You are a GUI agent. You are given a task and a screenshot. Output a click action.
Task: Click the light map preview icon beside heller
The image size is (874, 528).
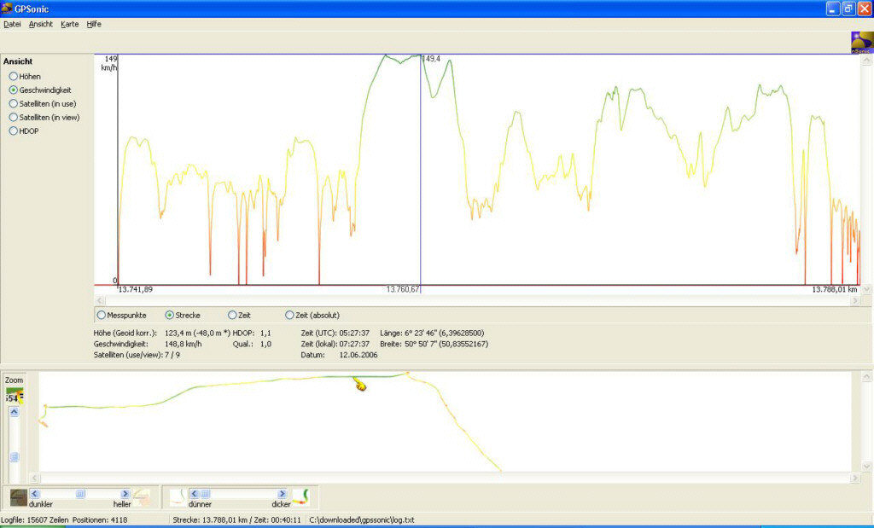[x=143, y=496]
